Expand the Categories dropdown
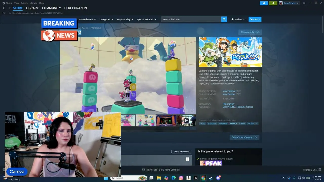The width and height of the screenshot is (324, 182). [x=106, y=19]
